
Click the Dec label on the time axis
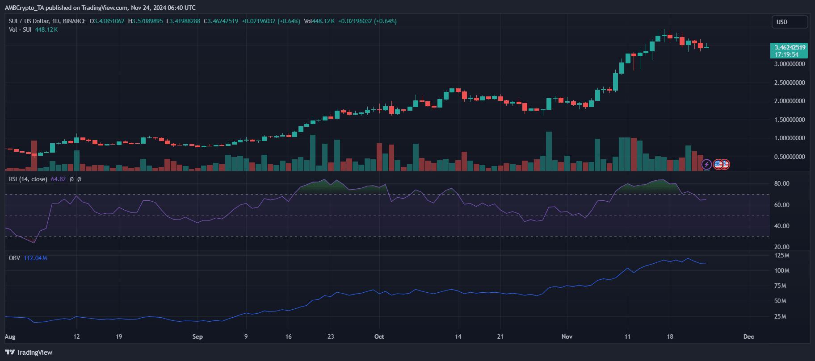748,336
